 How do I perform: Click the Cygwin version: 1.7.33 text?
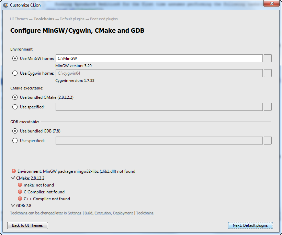pos(75,81)
